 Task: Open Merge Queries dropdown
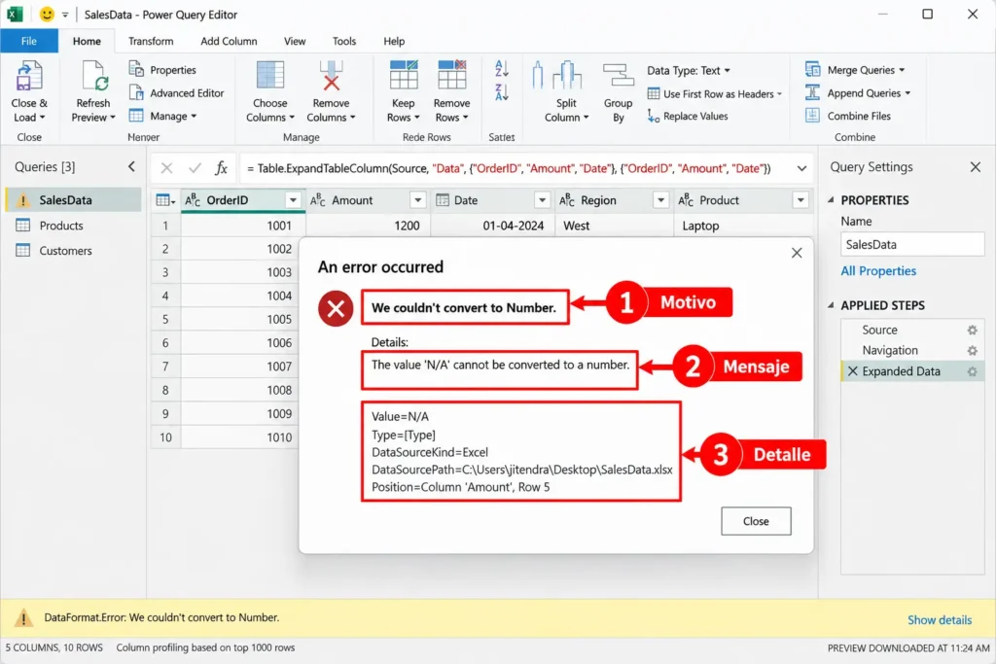[x=855, y=70]
